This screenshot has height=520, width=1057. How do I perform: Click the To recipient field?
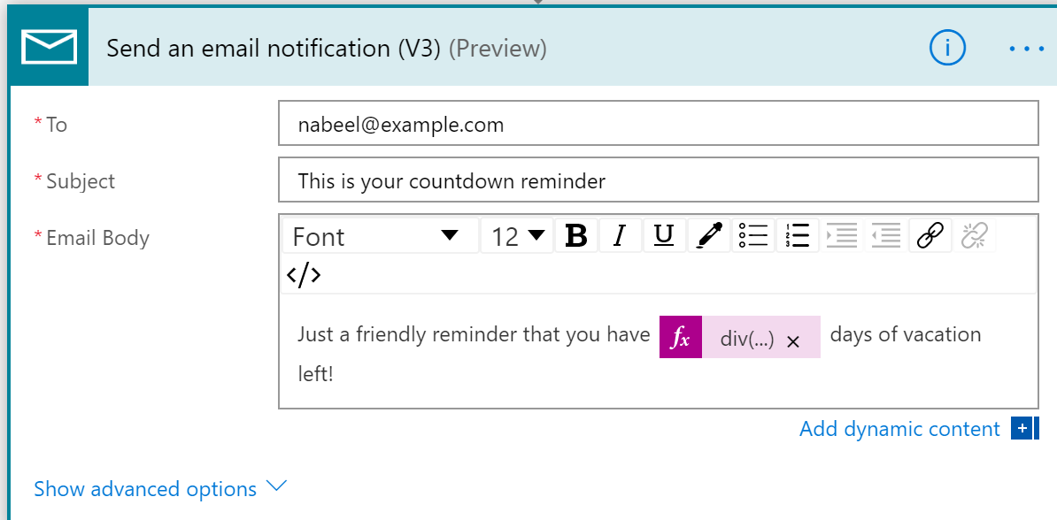659,123
